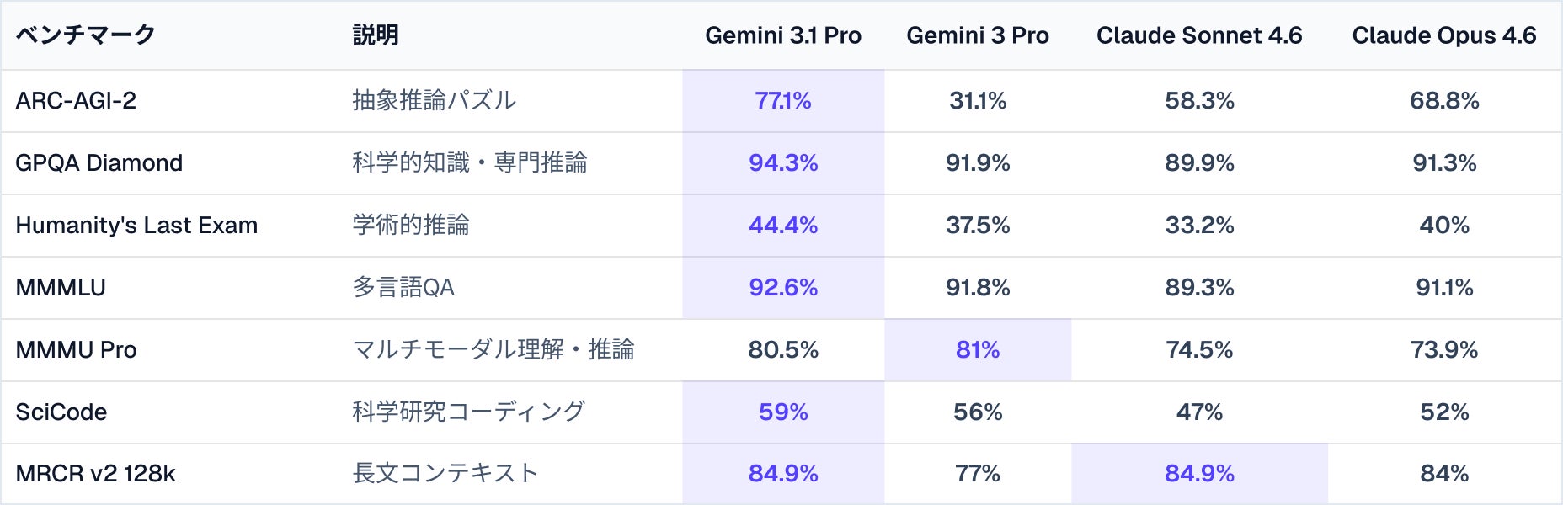
Task: Click the 長文コンテキスト description cell
Action: [445, 474]
